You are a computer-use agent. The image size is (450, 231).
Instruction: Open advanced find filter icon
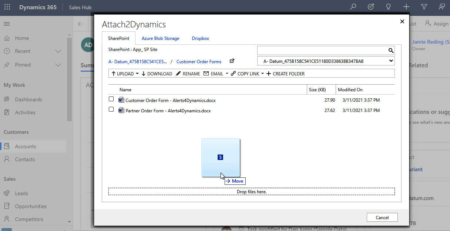[x=424, y=7]
